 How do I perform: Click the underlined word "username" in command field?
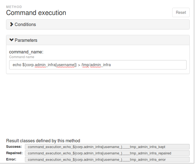coord(66,65)
